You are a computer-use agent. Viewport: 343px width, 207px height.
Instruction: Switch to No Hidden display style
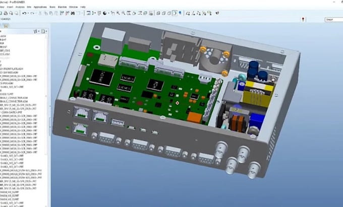(169, 13)
